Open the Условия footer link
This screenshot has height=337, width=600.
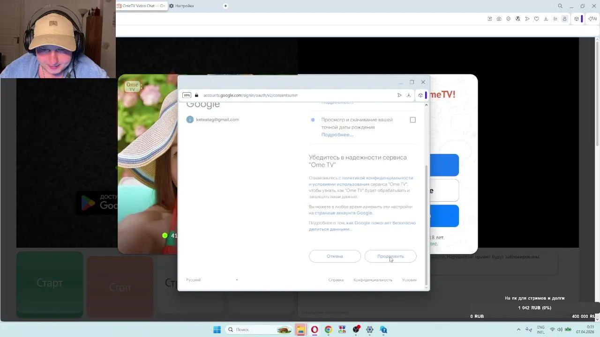click(409, 280)
